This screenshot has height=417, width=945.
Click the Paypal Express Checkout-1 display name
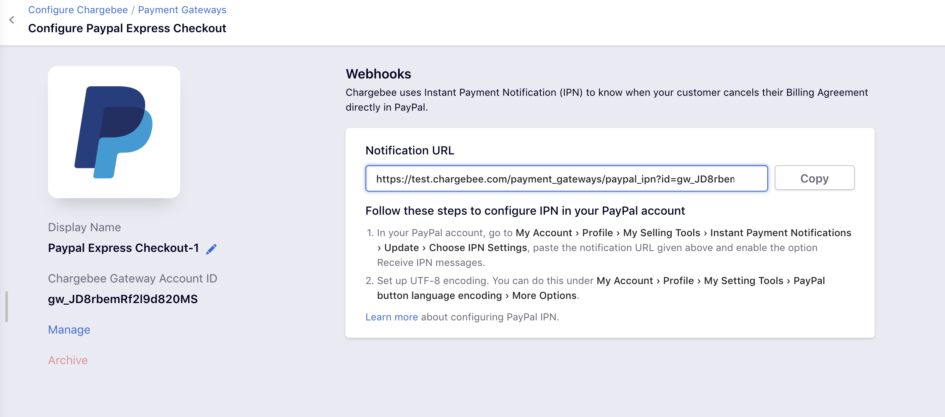coord(123,248)
